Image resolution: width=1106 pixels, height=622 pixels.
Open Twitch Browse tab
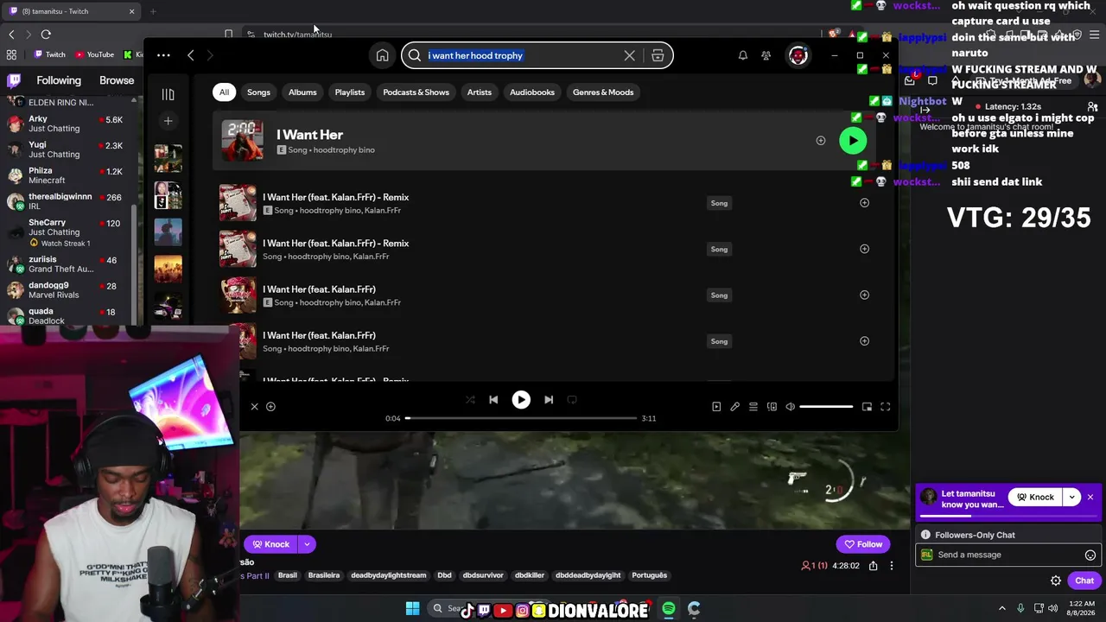117,80
